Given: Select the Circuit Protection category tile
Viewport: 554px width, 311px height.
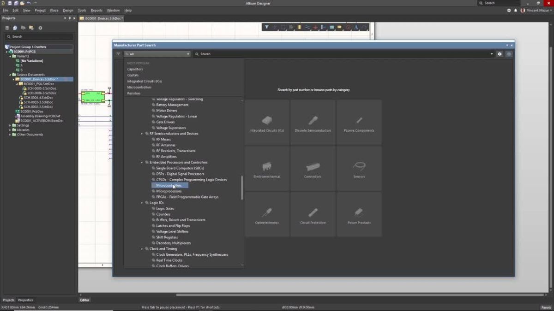Looking at the screenshot, I should pyautogui.click(x=313, y=213).
